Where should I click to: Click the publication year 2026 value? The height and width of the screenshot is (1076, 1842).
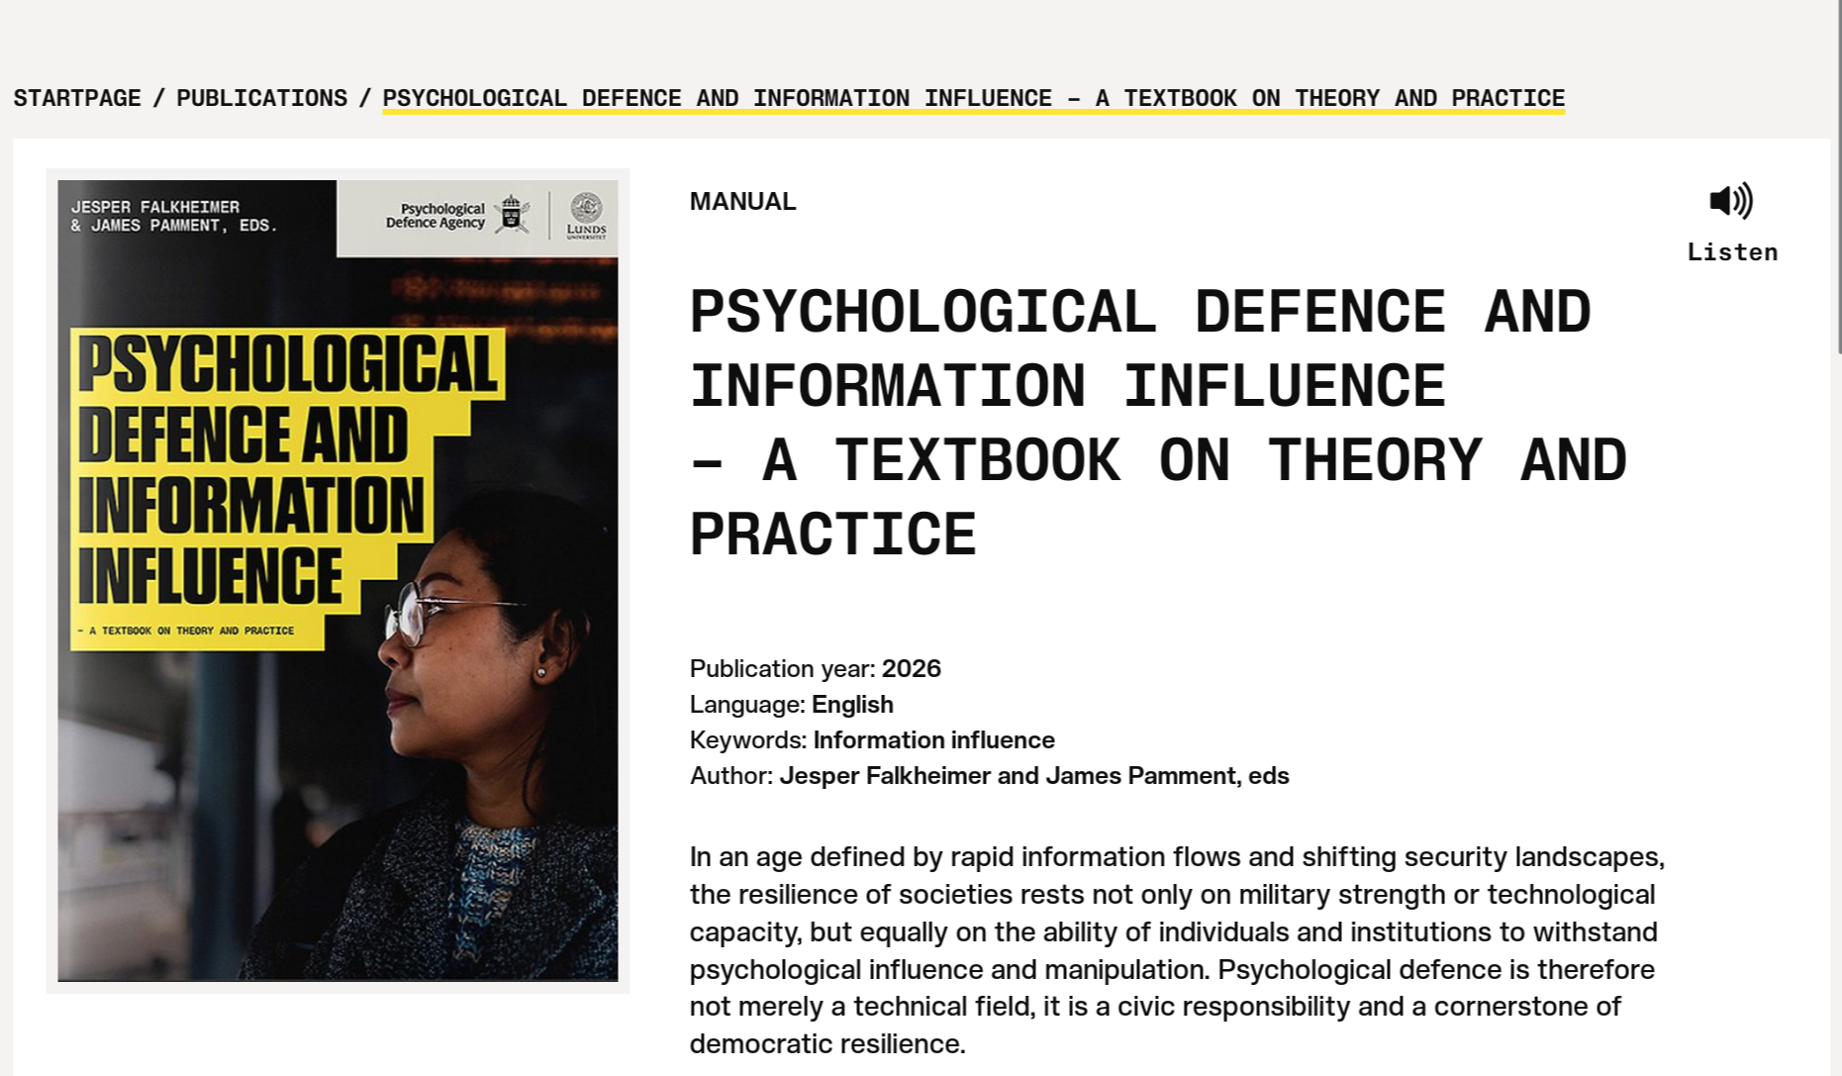913,669
